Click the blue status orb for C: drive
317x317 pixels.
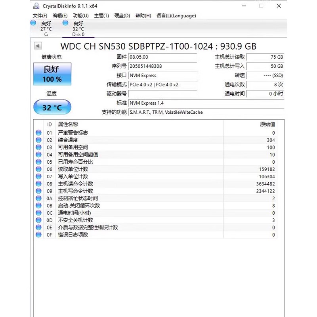point(33,23)
